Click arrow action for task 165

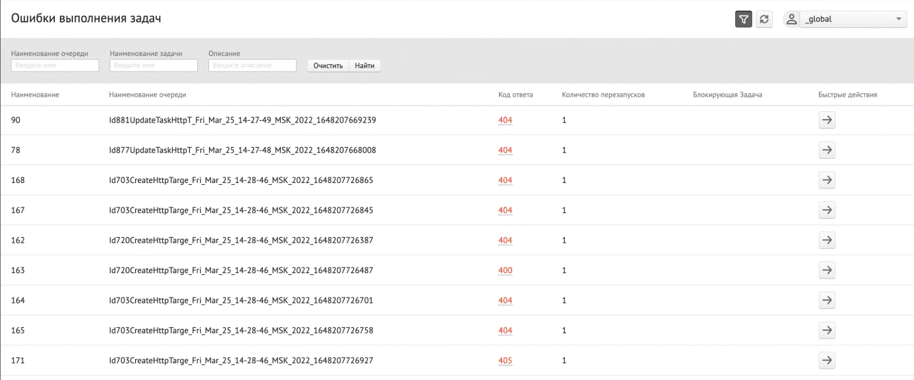[827, 330]
